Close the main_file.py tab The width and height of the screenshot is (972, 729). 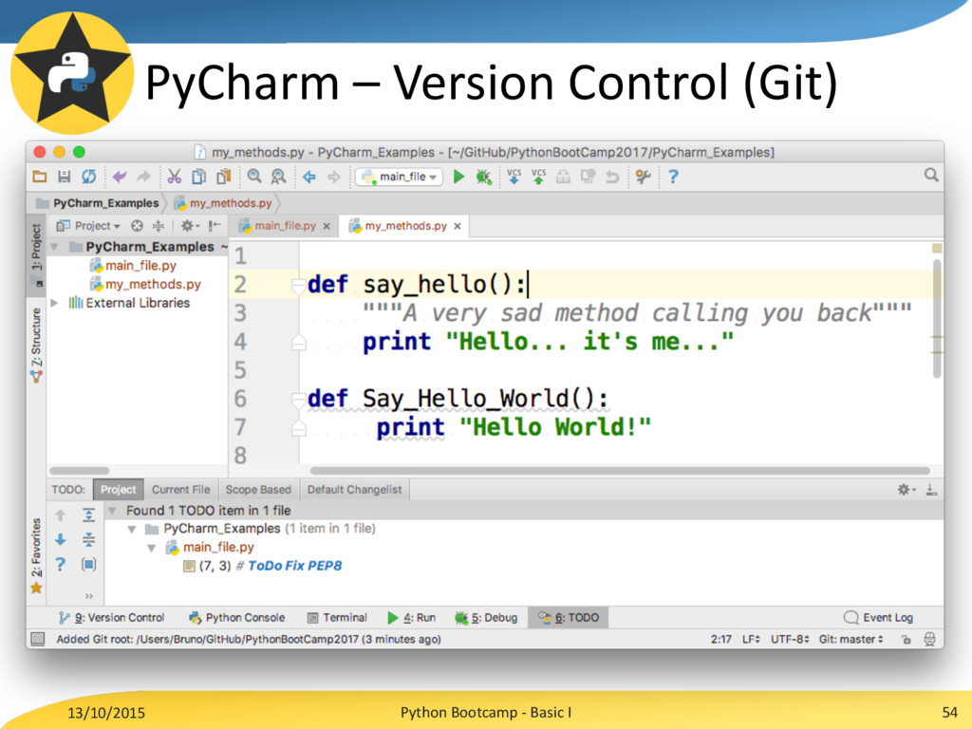[x=327, y=226]
